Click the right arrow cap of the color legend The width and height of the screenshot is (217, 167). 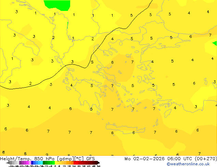pos(99,163)
